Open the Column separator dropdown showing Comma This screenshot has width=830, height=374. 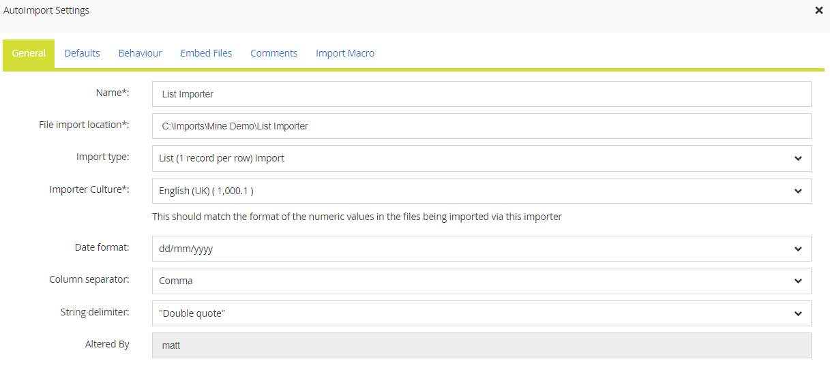481,281
